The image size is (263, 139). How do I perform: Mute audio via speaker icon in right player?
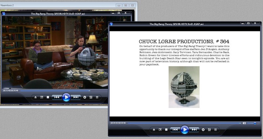[x=244, y=123]
